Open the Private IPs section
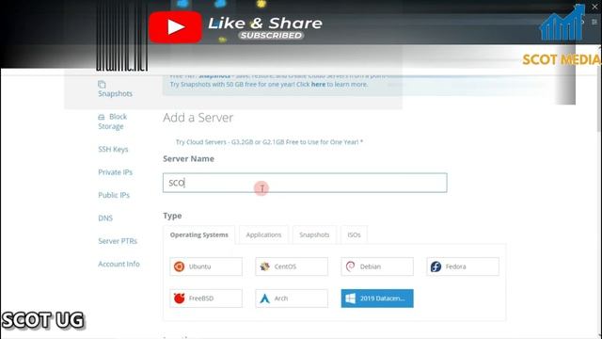This screenshot has height=339, width=602. tap(115, 172)
